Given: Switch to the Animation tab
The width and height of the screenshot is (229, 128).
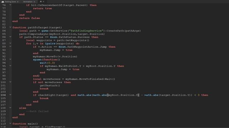Looking at the screenshot, I should click(28, 1).
